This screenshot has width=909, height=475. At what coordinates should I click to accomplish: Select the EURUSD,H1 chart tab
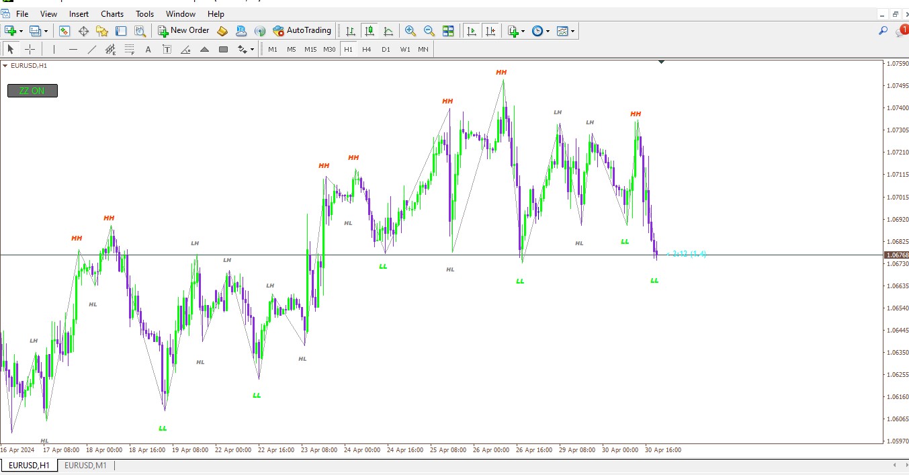pos(29,466)
